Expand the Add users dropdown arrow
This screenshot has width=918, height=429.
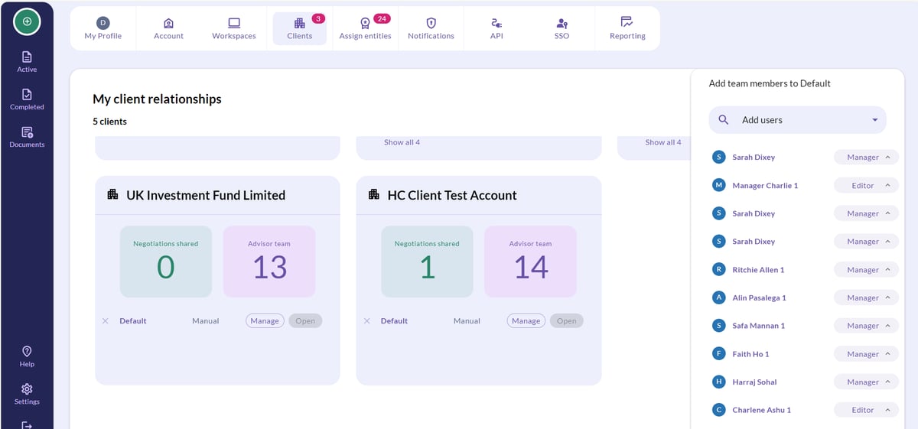click(x=875, y=120)
